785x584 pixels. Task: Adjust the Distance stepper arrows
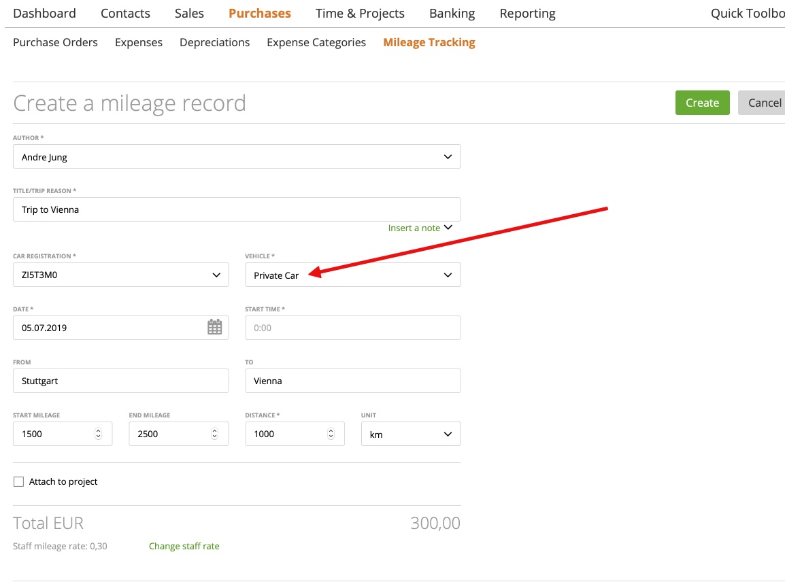coord(331,434)
